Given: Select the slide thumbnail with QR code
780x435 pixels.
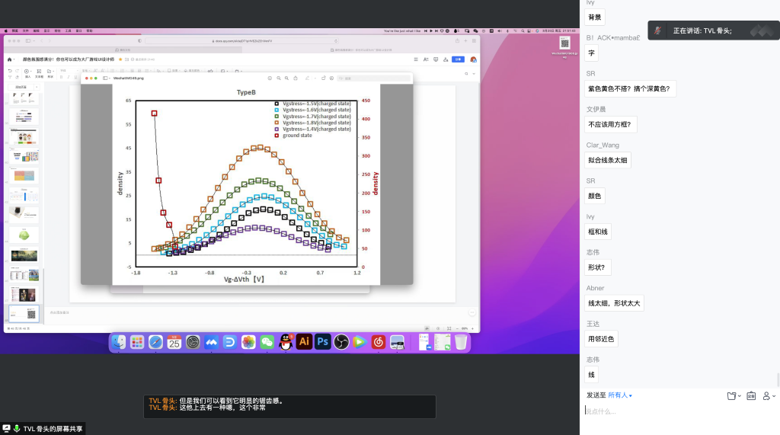Looking at the screenshot, I should click(x=24, y=314).
